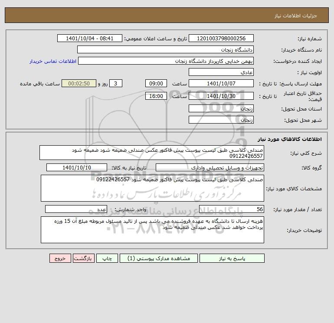
Task: Click the label نام دستگاه خریدار
Action: (x=301, y=50)
